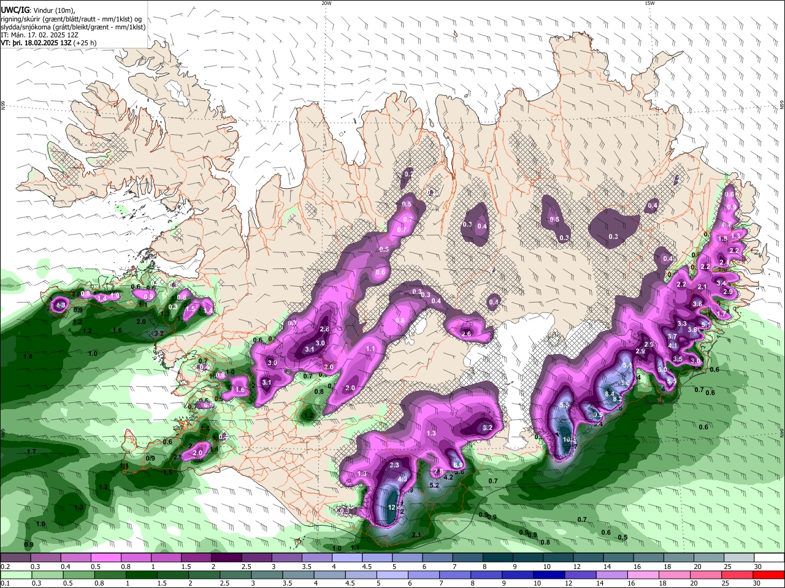Click the '2.4' value in the east fjords
The height and width of the screenshot is (588, 785).
(724, 262)
